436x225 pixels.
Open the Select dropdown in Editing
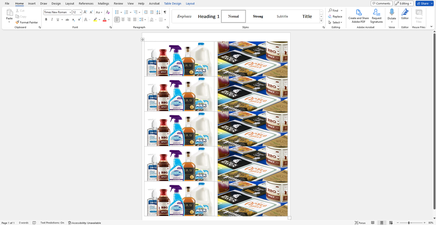pyautogui.click(x=335, y=22)
